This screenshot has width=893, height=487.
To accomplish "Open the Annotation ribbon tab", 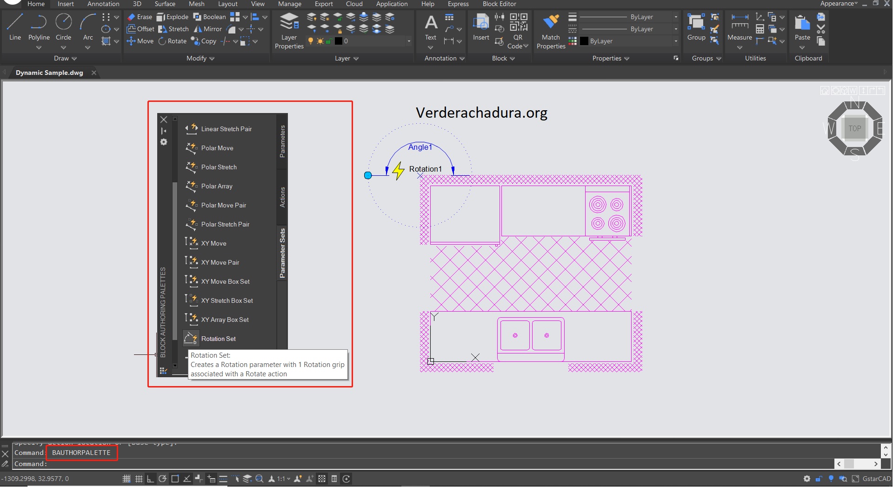I will tap(103, 4).
